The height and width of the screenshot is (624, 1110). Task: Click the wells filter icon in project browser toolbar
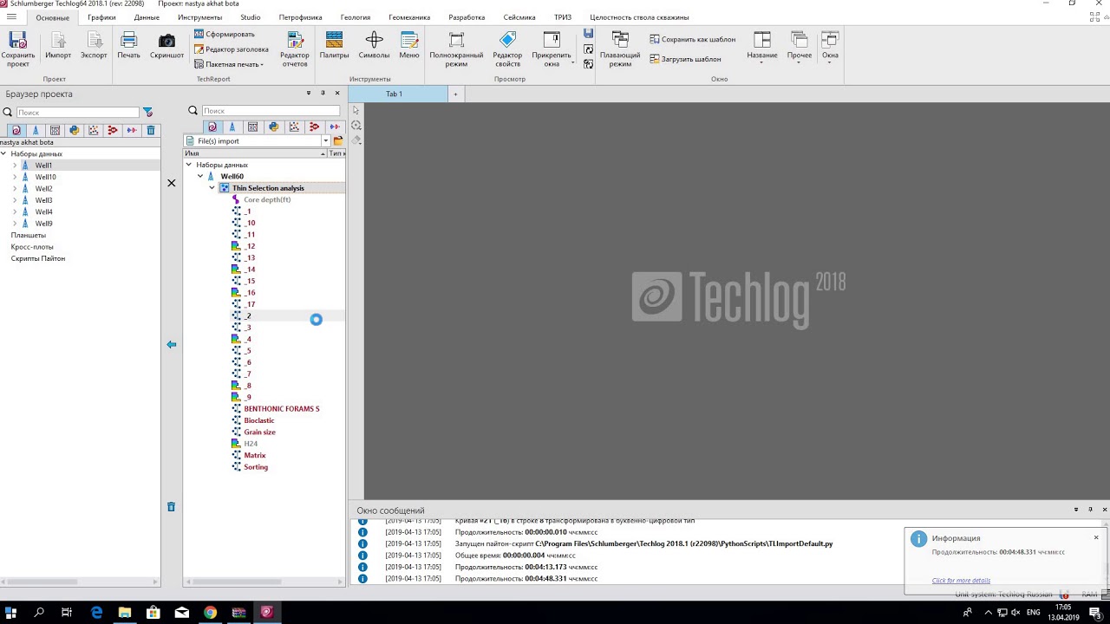click(36, 130)
